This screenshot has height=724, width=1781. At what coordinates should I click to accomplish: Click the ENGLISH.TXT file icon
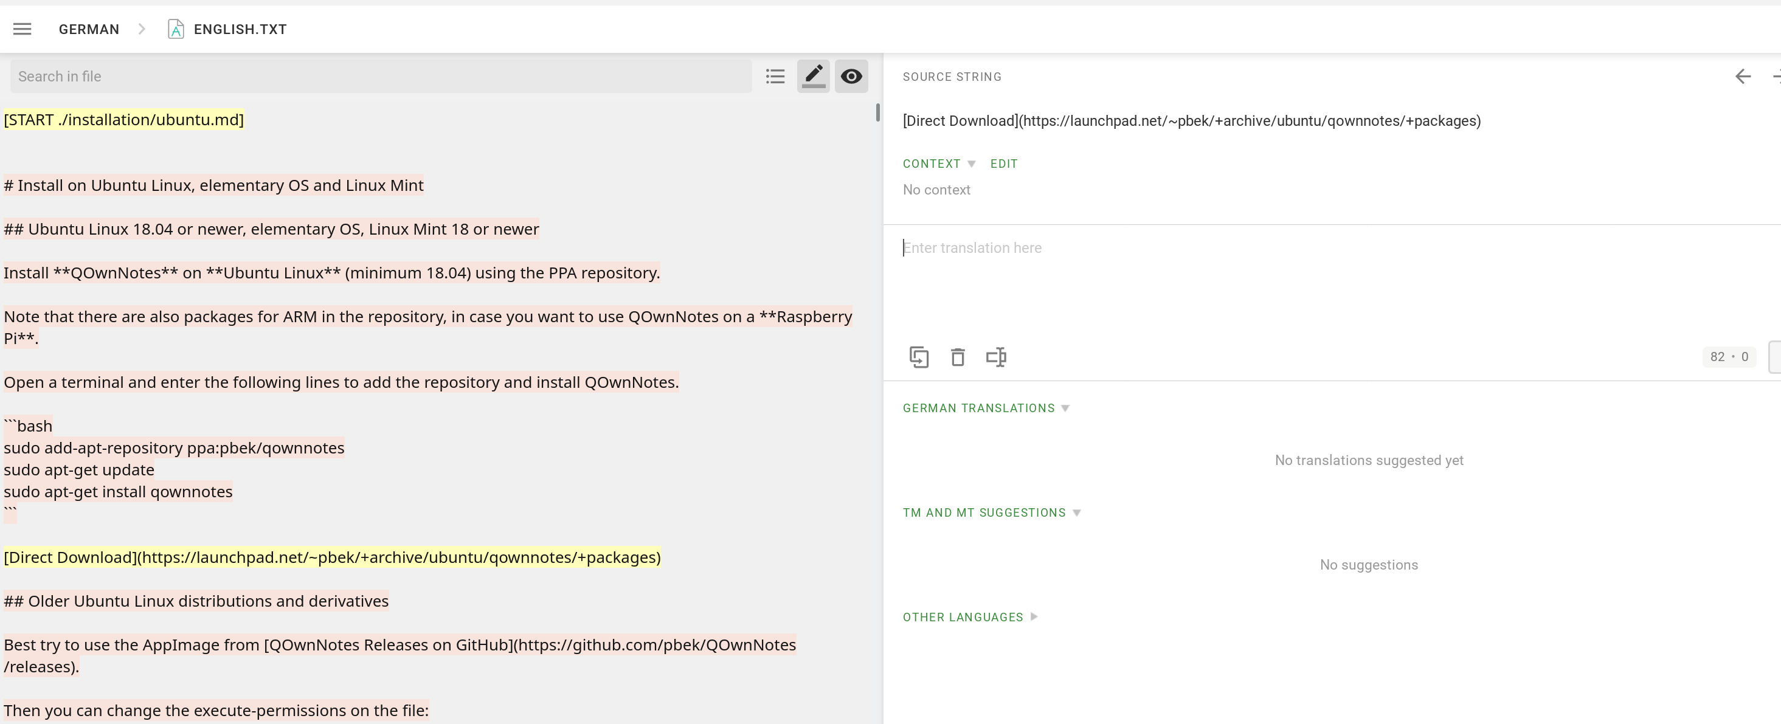click(x=176, y=29)
